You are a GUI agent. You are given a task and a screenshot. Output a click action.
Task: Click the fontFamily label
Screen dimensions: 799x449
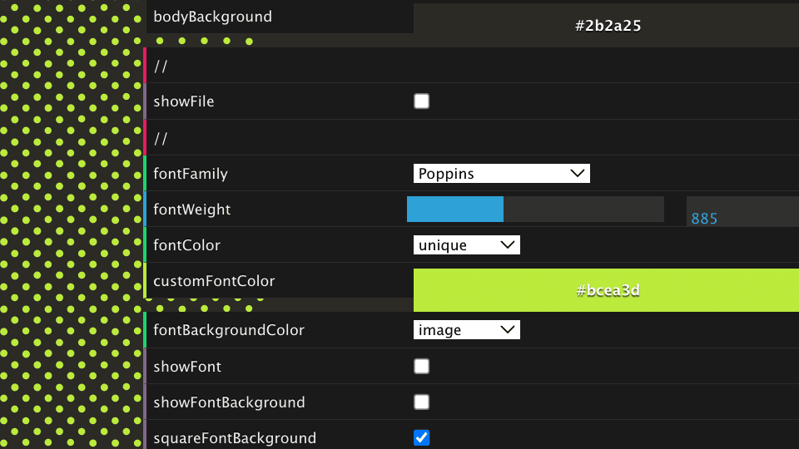pyautogui.click(x=191, y=174)
